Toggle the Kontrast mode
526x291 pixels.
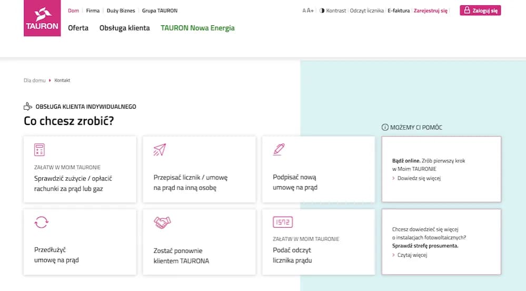[333, 11]
